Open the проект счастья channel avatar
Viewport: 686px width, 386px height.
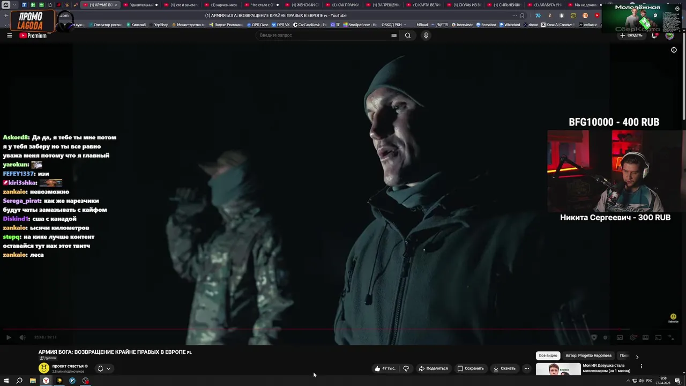[44, 368]
